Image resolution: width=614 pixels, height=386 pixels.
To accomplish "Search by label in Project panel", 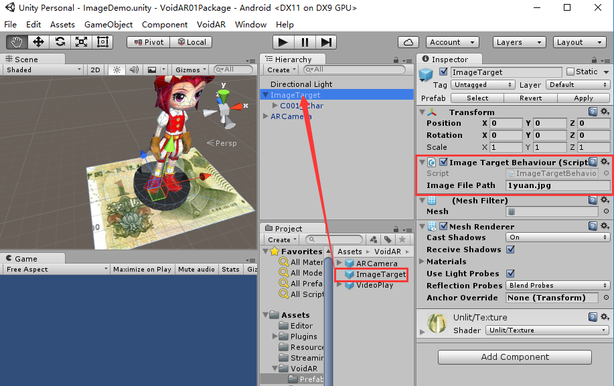I will pyautogui.click(x=388, y=239).
